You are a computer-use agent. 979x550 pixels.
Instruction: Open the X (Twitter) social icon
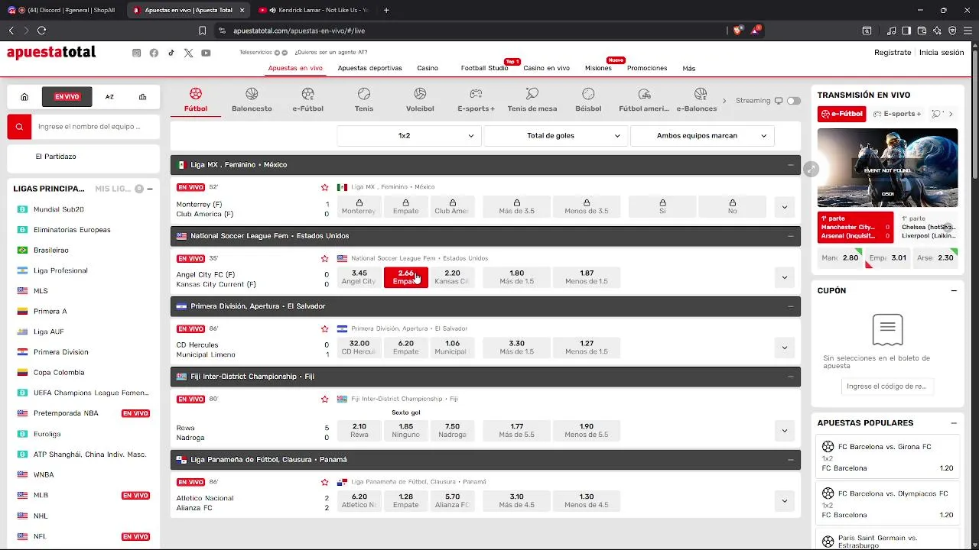(189, 53)
